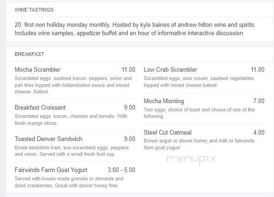Click the 3.00 - 5.00 yogurt price
Image resolution: width=274 pixels, height=197 pixels.
point(121,170)
